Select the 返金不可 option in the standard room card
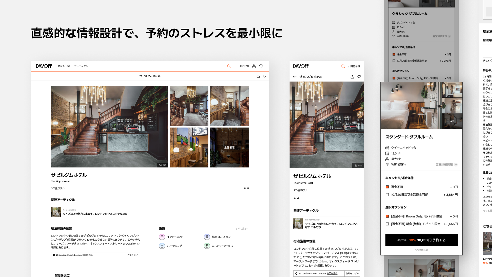Screen dimensions: 492x277 pos(387,187)
